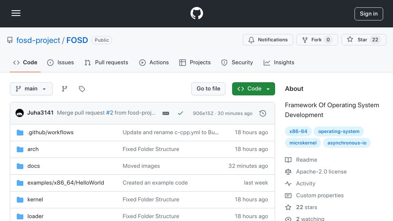Open the Insights tab
This screenshot has width=393, height=221.
(279, 62)
